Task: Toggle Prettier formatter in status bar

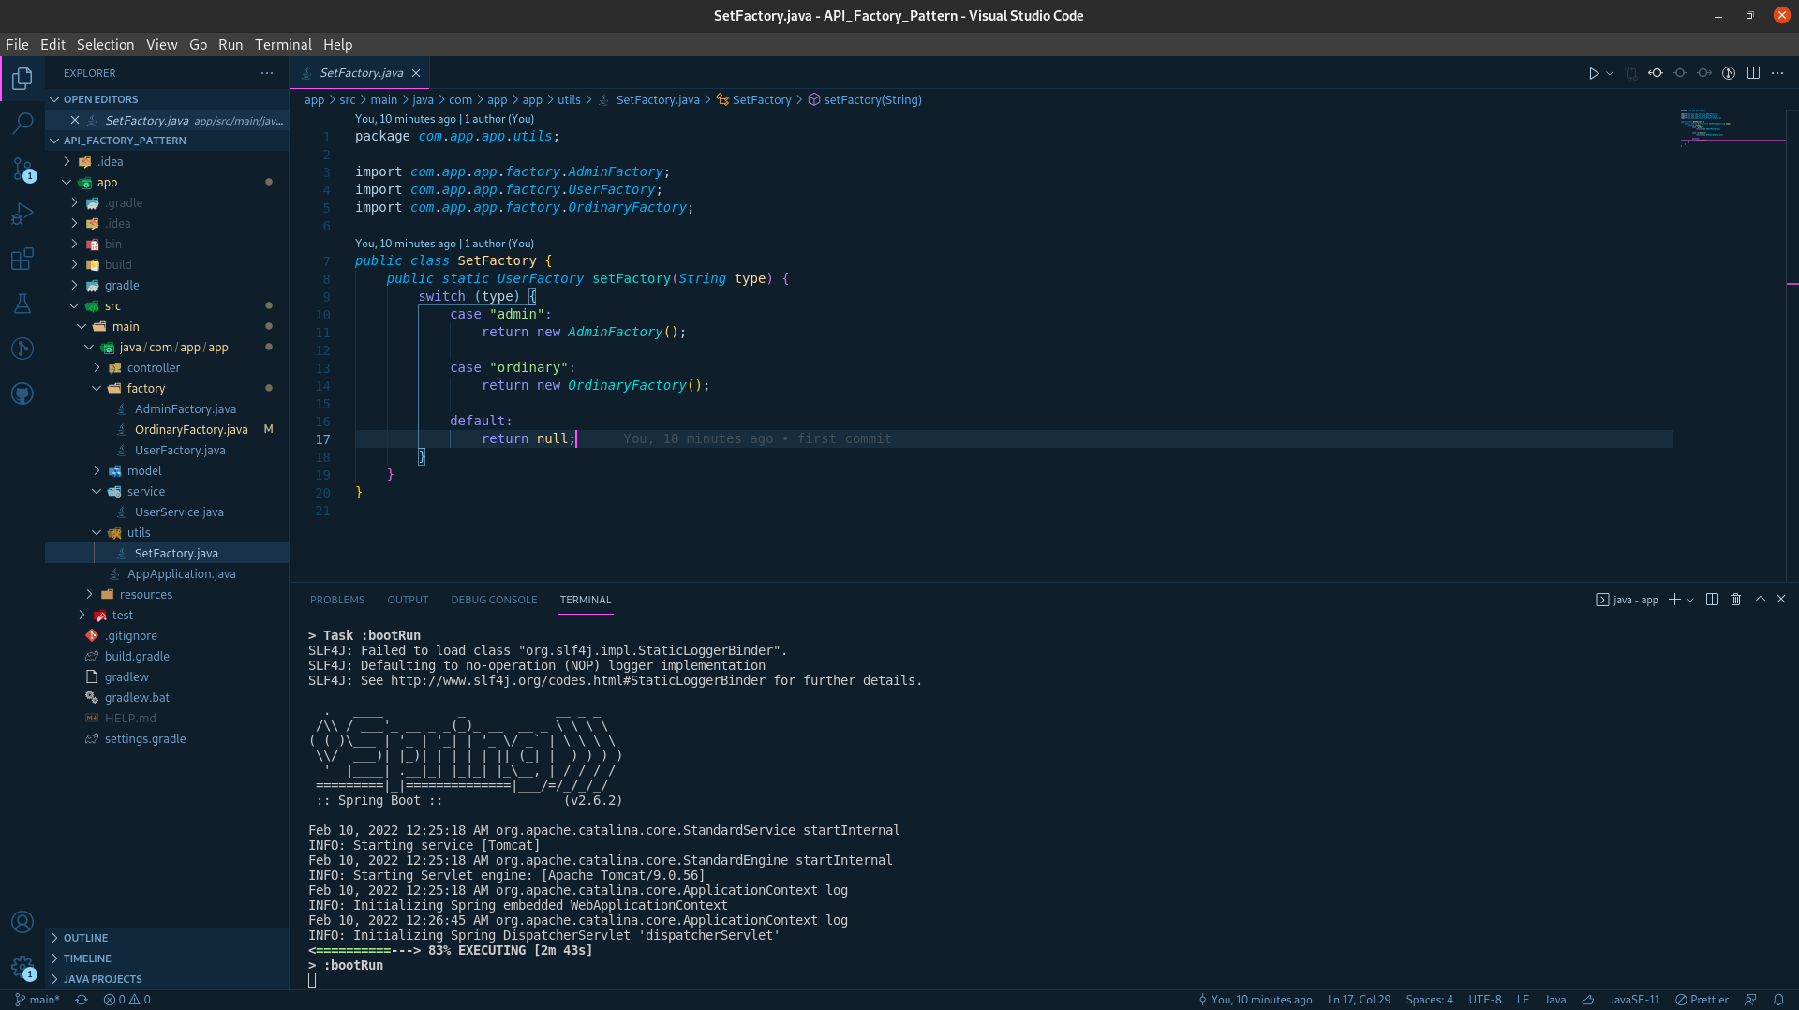Action: tap(1702, 1000)
